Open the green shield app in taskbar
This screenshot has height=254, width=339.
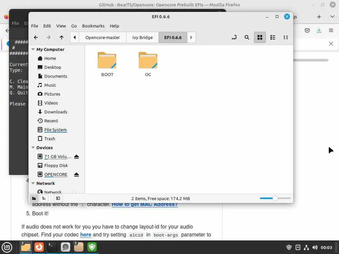coord(92,247)
